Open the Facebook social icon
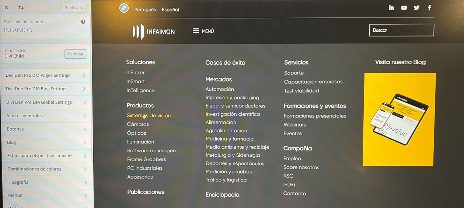This screenshot has width=464, height=208. click(x=429, y=8)
